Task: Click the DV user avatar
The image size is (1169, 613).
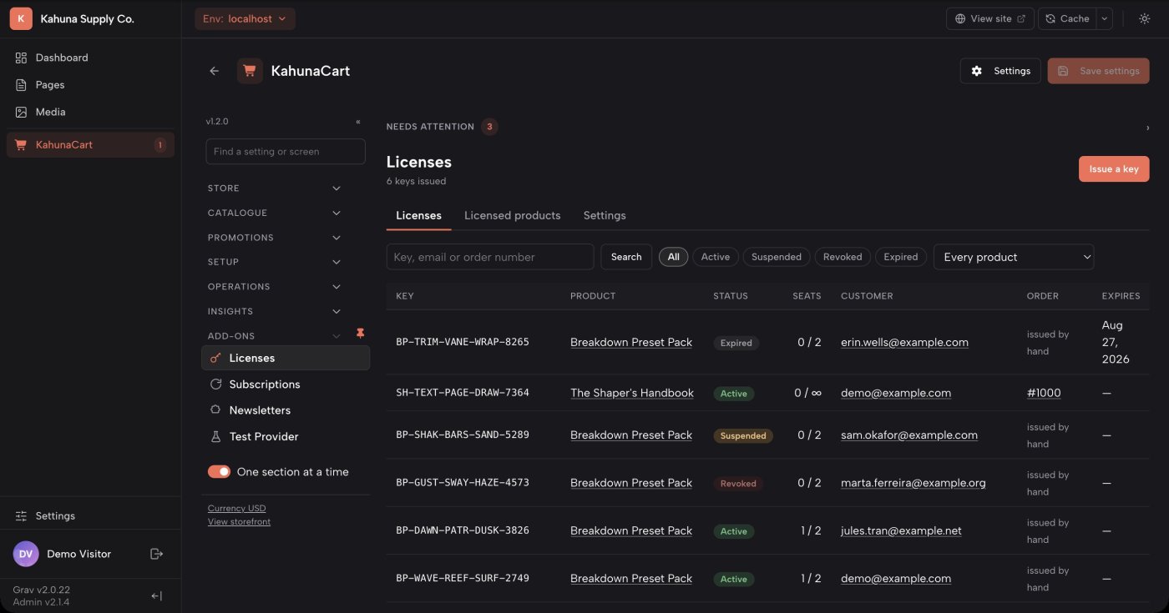Action: [26, 554]
